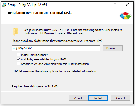Minimize the Ruby Setup window
Screen dimensions: 135x106
pos(103,5)
